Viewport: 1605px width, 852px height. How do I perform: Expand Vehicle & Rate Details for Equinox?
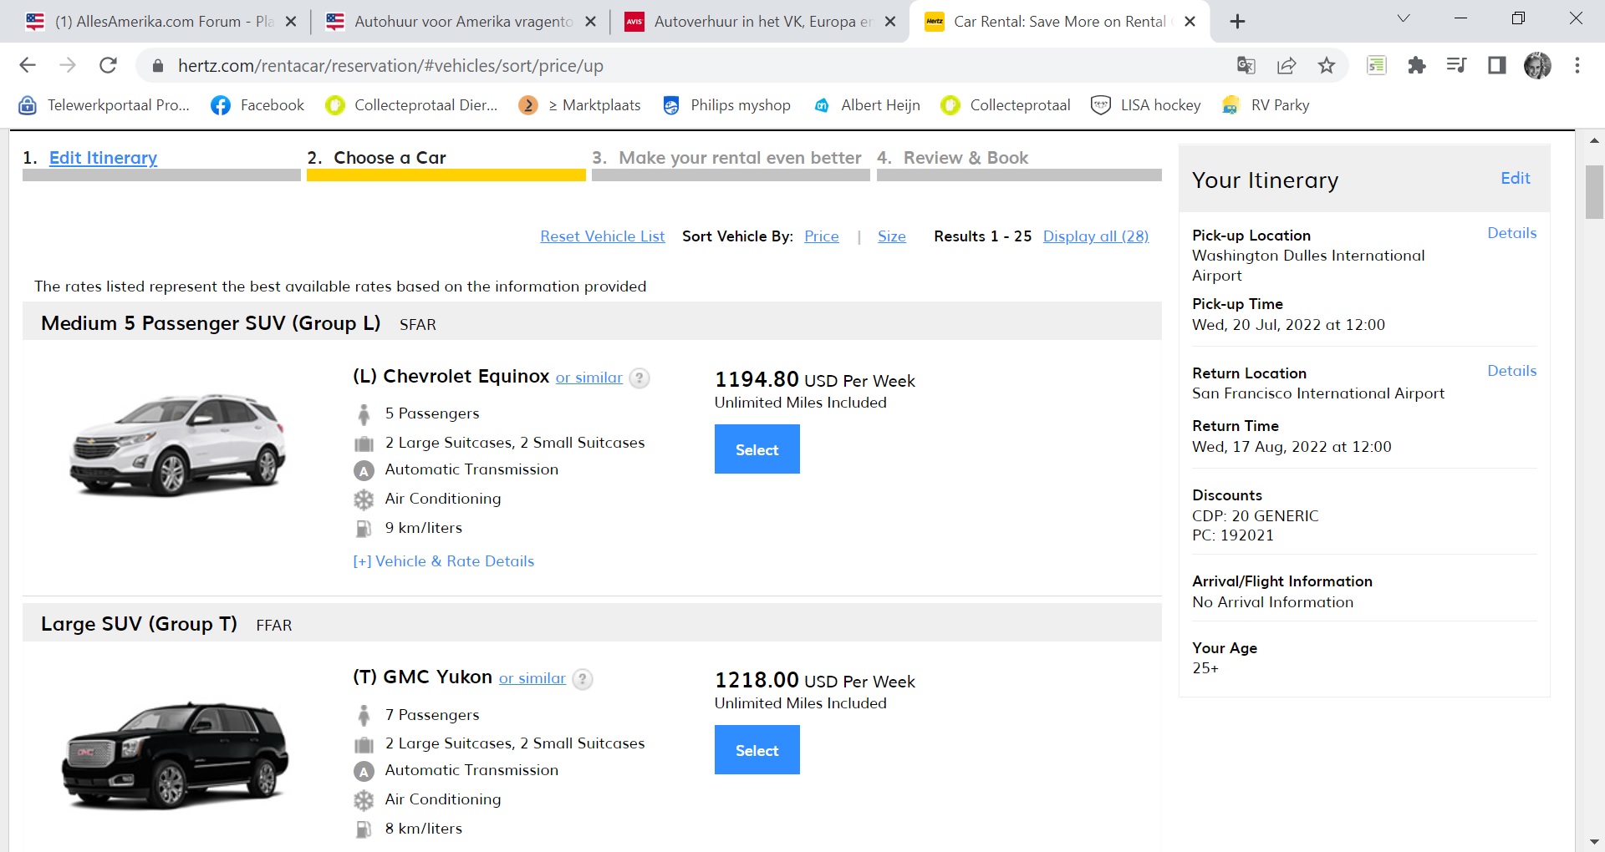pyautogui.click(x=443, y=561)
